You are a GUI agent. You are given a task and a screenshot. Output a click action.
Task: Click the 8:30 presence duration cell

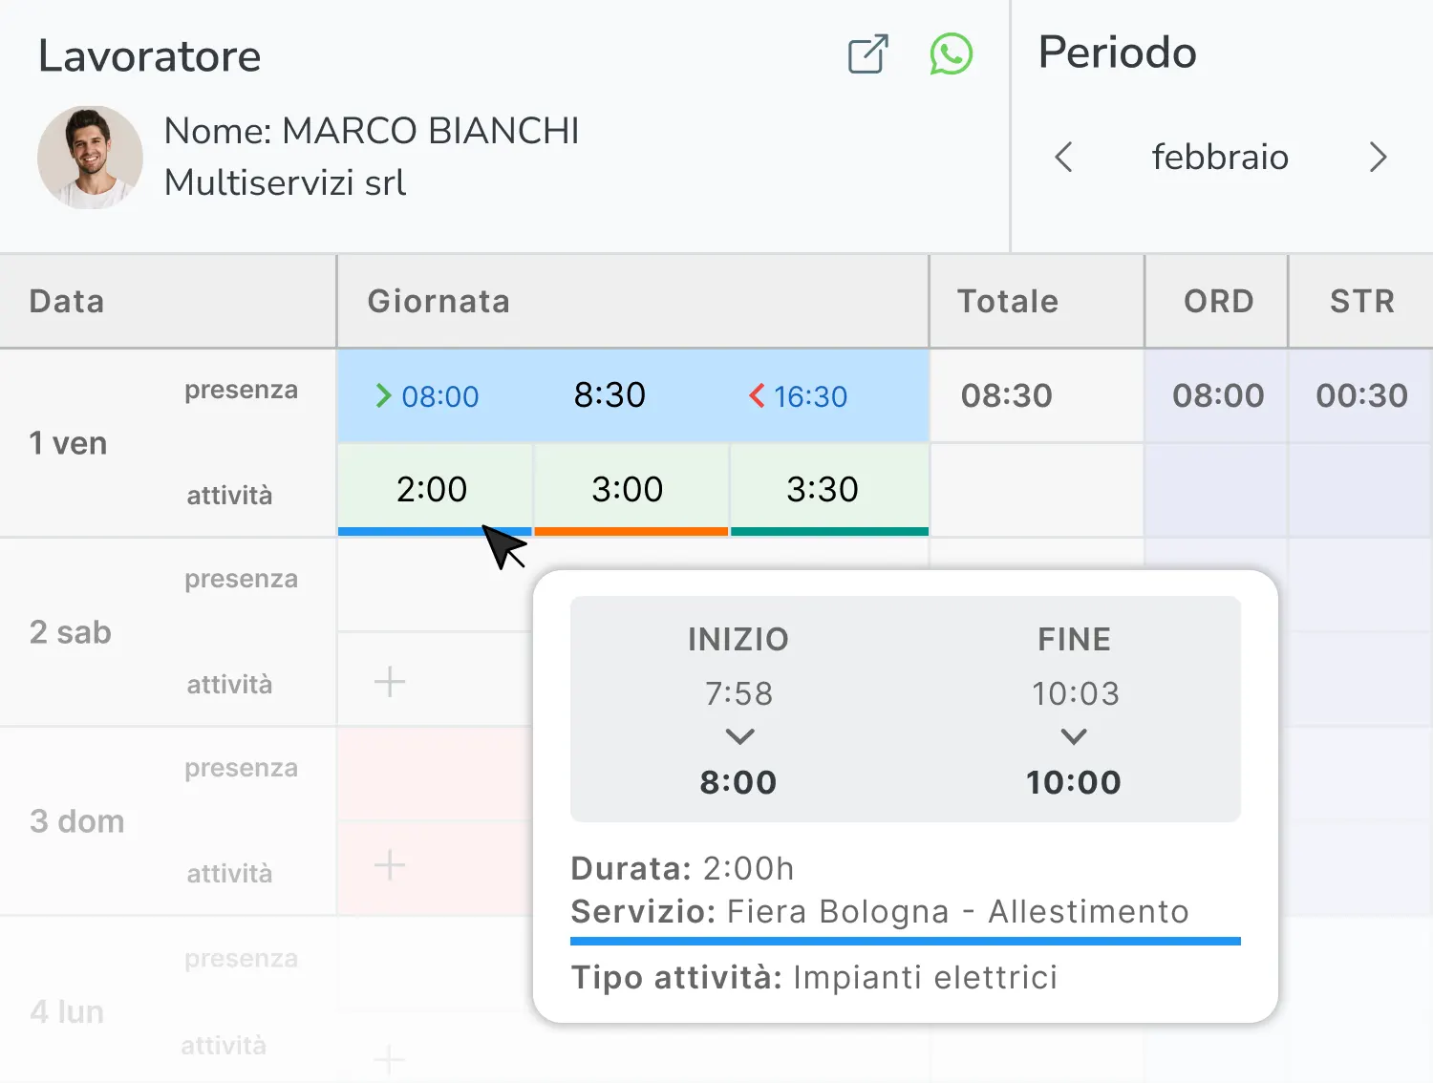point(610,395)
